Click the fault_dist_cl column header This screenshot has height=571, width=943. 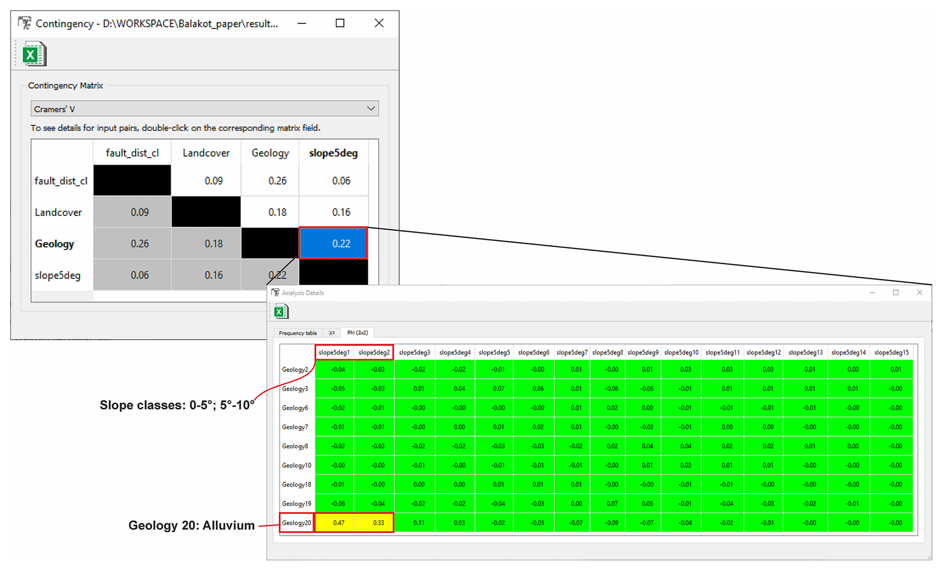[x=132, y=153]
